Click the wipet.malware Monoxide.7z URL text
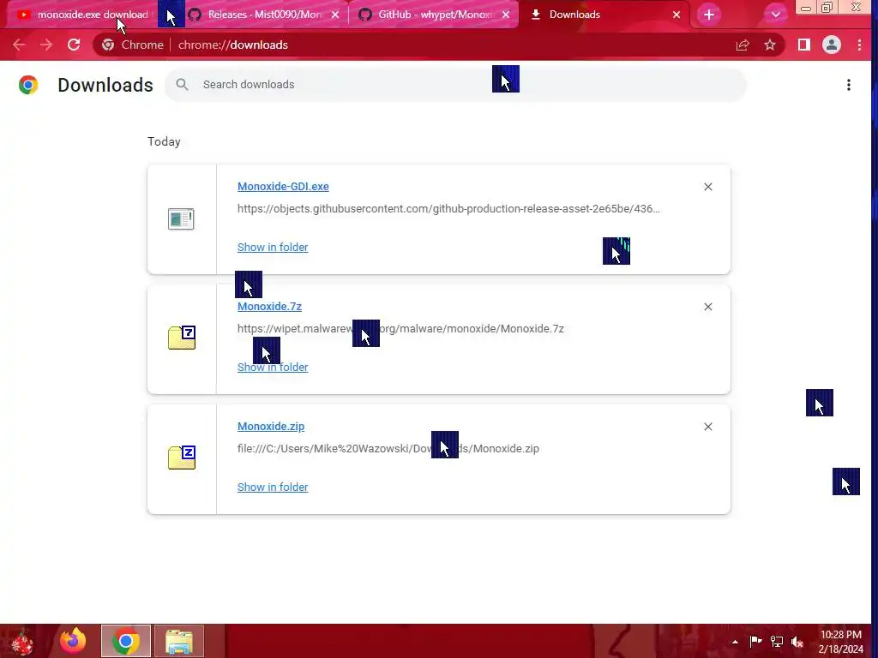 pos(400,328)
